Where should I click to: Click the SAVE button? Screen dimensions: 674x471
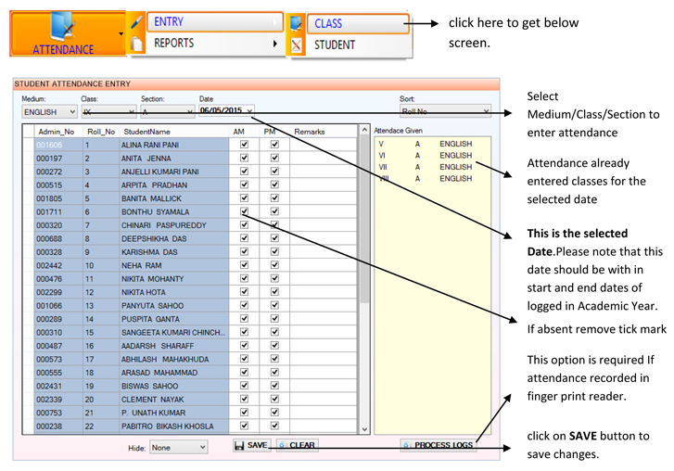[x=252, y=445]
